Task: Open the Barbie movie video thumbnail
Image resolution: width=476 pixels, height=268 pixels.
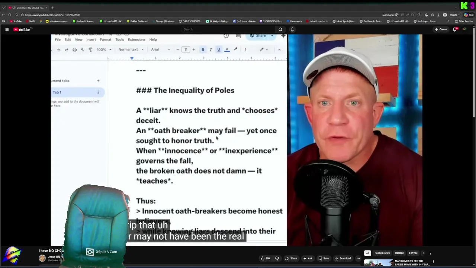Action: click(378, 263)
